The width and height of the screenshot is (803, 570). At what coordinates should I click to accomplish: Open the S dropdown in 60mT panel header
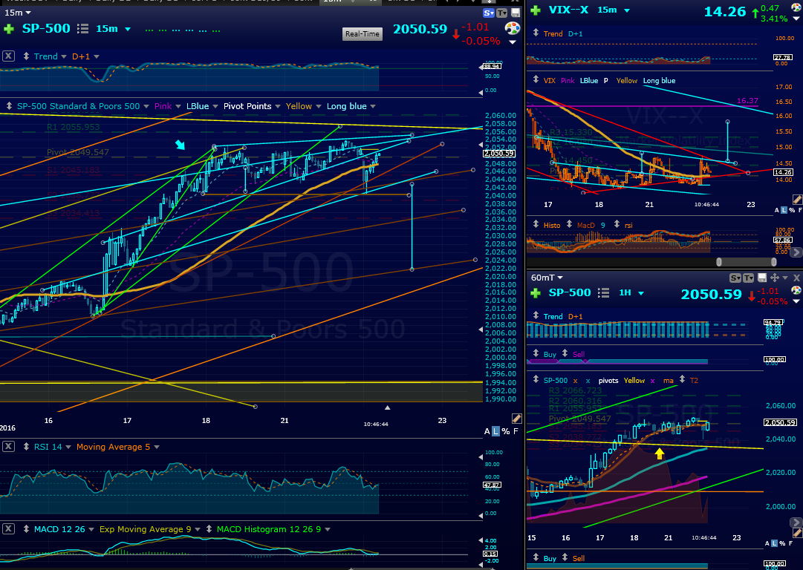[x=735, y=278]
